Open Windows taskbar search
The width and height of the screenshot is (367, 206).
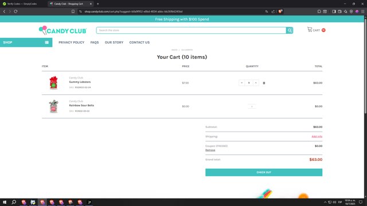14,202
